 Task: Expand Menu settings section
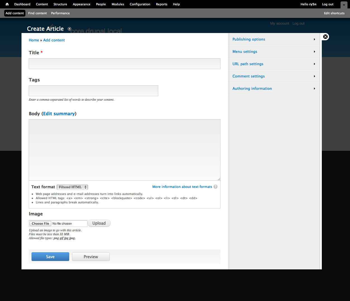(x=245, y=52)
